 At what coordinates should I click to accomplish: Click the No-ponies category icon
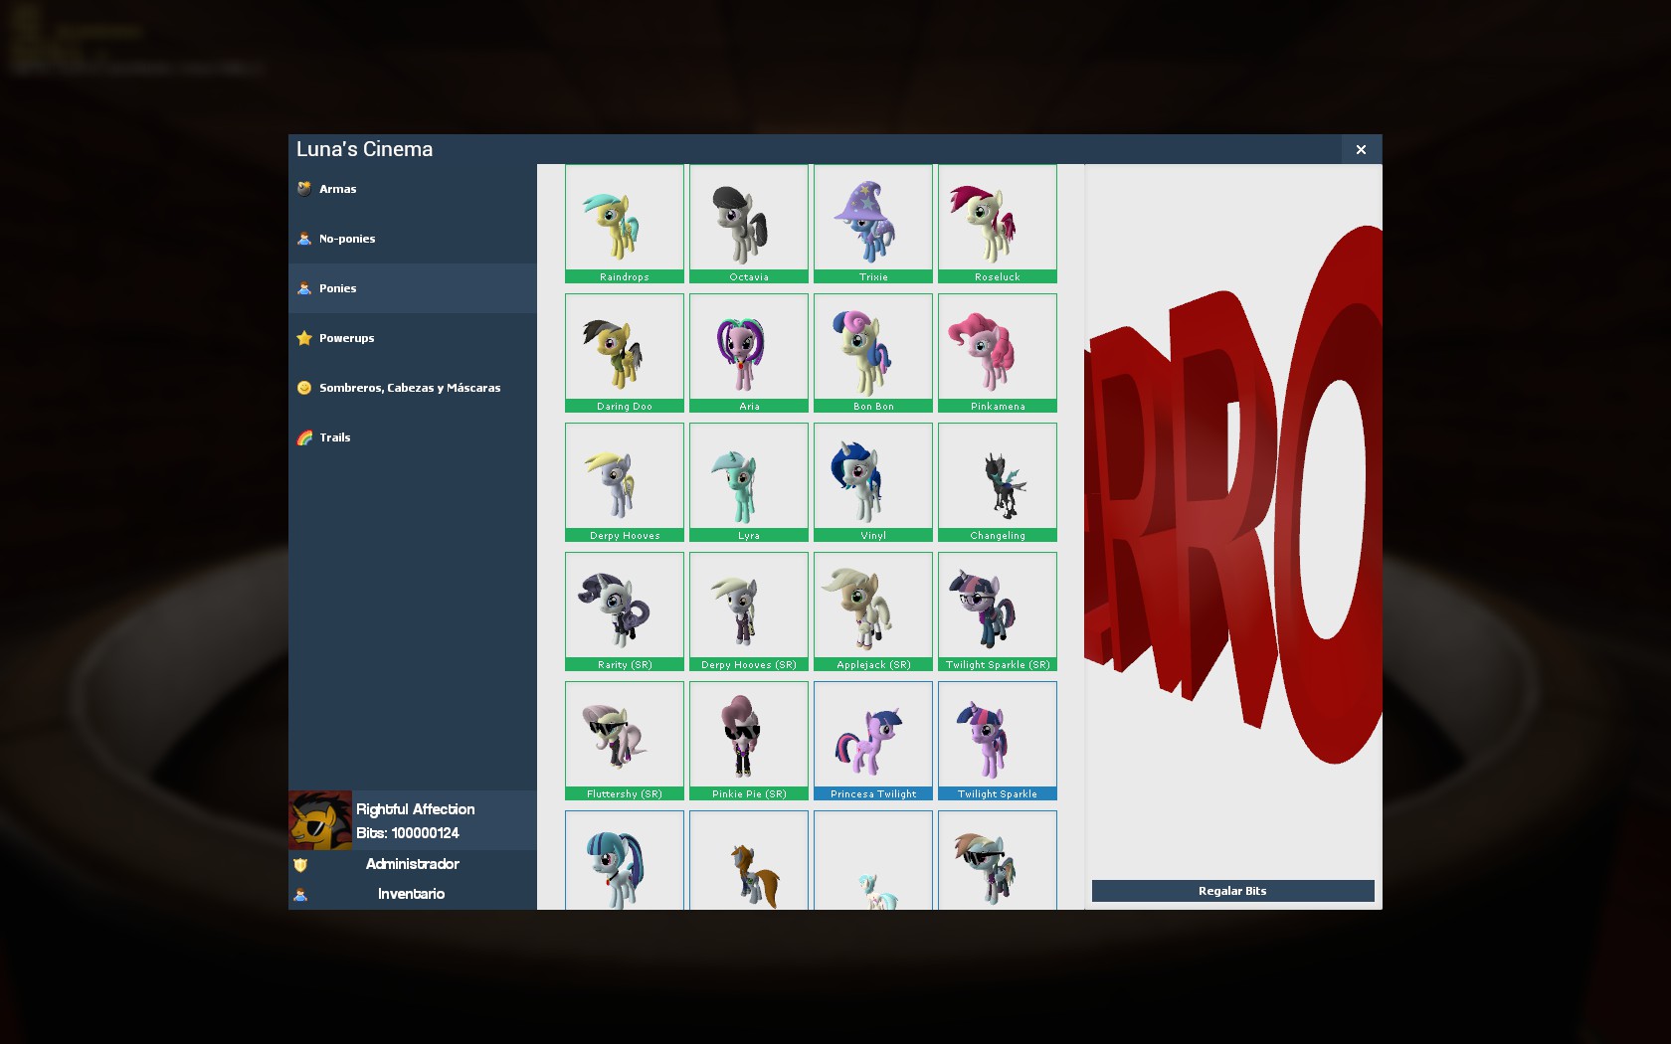tap(304, 239)
